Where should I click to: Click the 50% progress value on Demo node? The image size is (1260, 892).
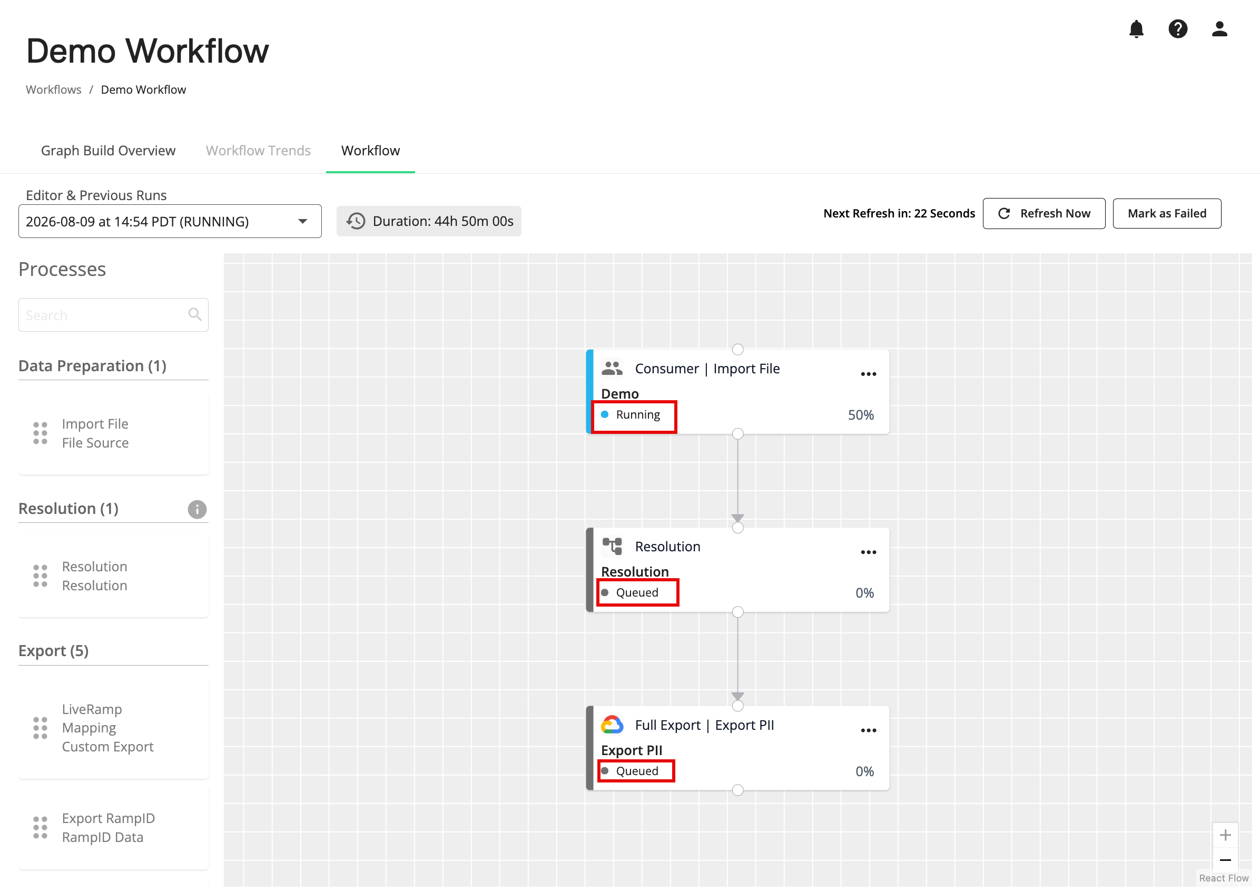point(861,415)
